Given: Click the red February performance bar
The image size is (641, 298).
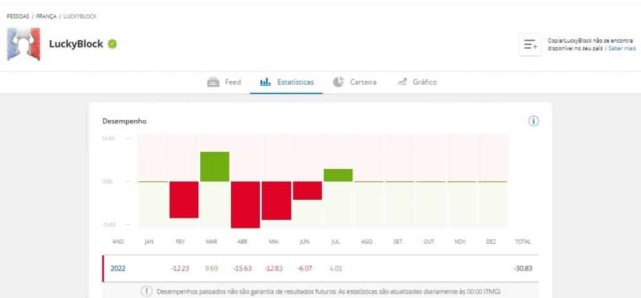Looking at the screenshot, I should click(183, 199).
